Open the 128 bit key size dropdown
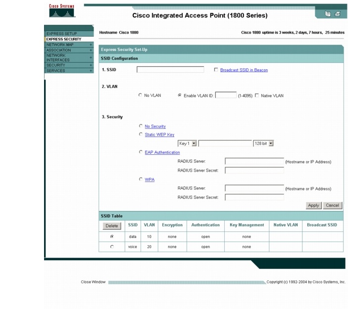The width and height of the screenshot is (348, 313). coord(263,143)
